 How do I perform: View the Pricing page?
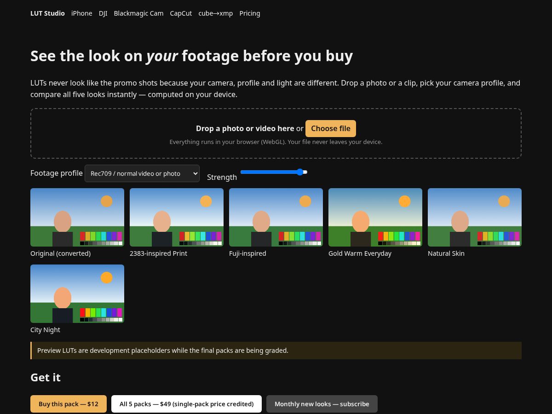[x=250, y=13]
